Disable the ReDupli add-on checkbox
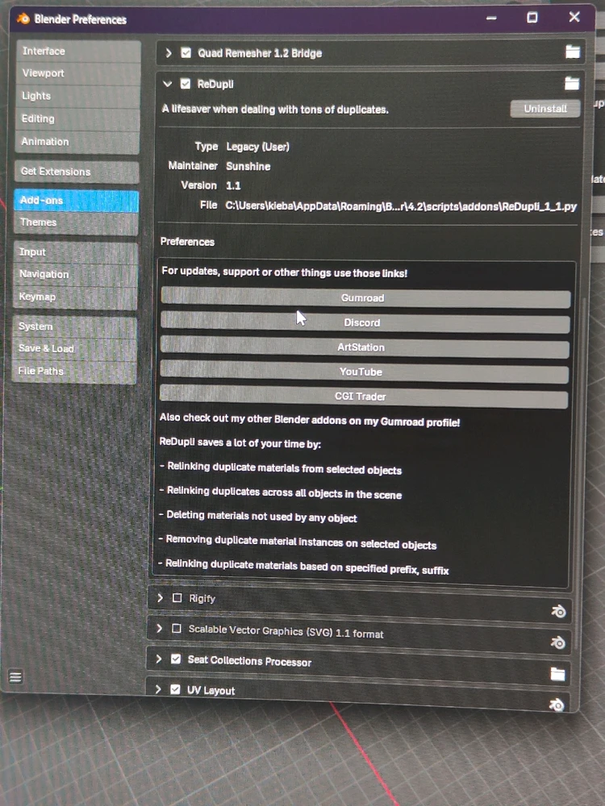This screenshot has height=806, width=605. 186,84
